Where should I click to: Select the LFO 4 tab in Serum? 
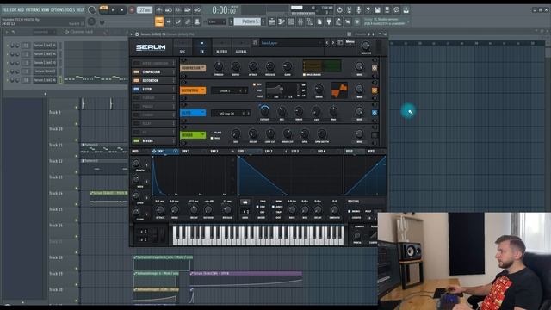321,152
